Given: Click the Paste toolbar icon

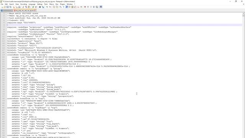Looking at the screenshot, I should point(29,7).
